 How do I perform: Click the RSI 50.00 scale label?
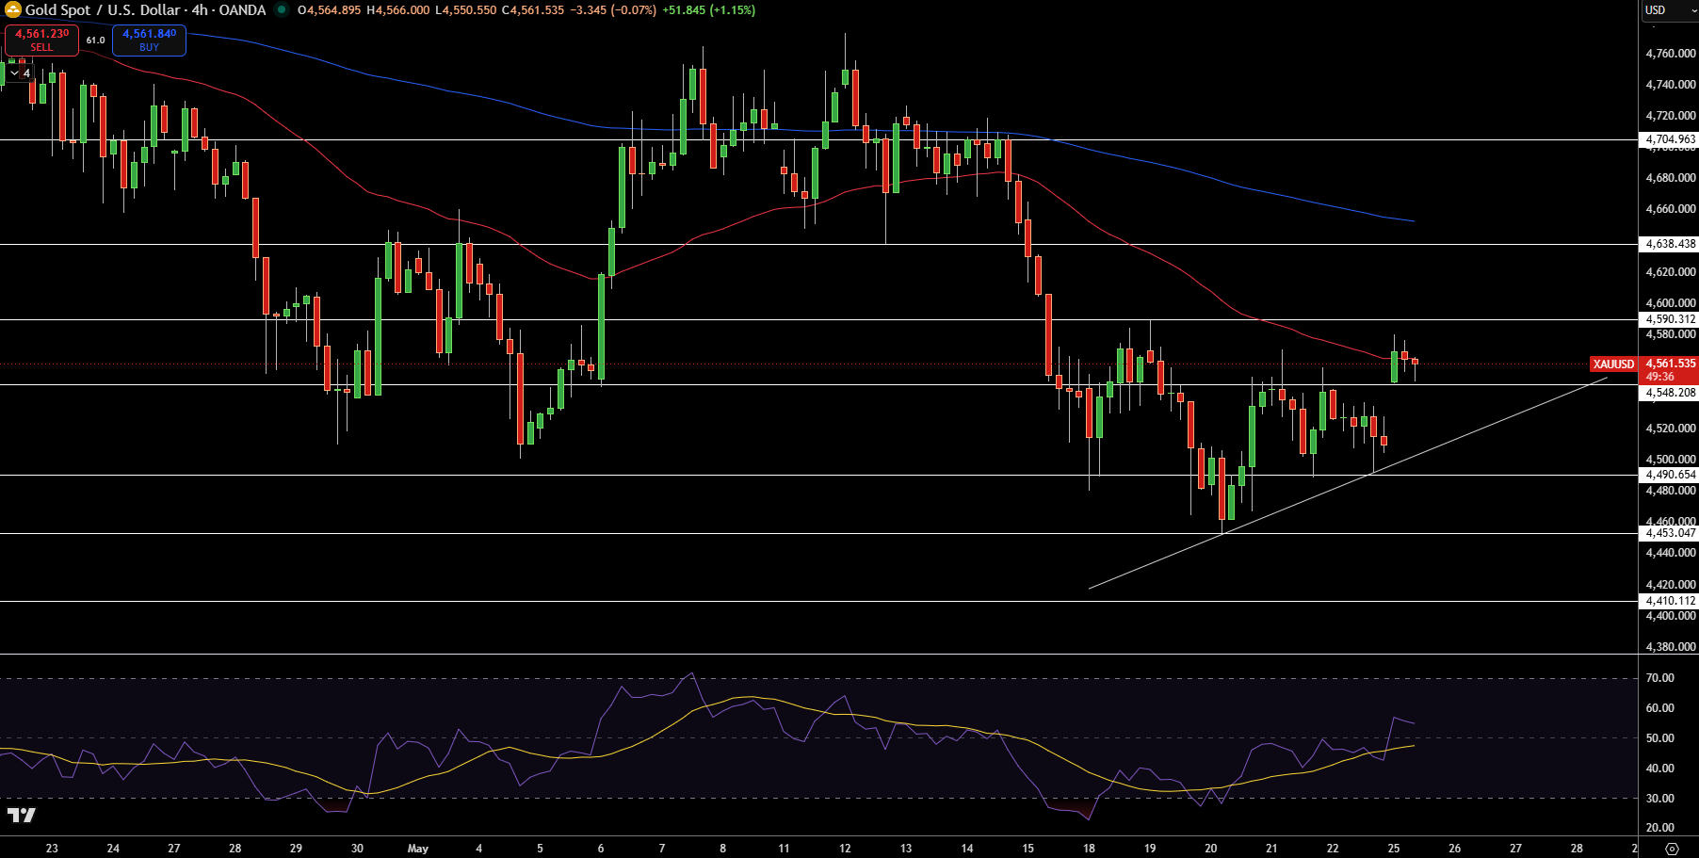[x=1659, y=738]
